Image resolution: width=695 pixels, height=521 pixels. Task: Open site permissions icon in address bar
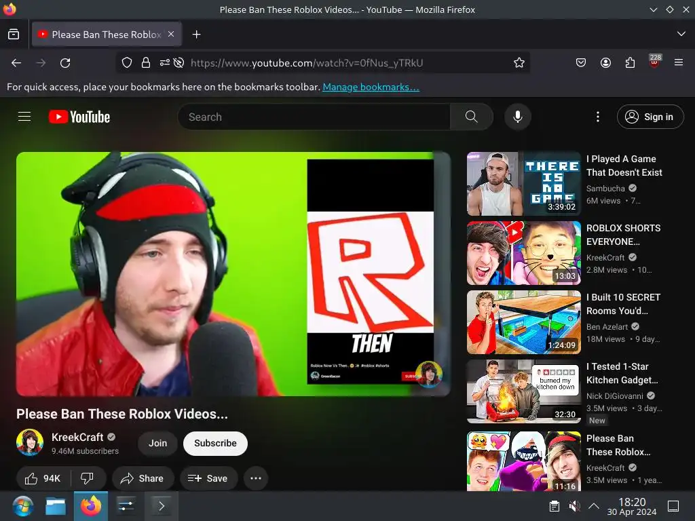point(164,63)
